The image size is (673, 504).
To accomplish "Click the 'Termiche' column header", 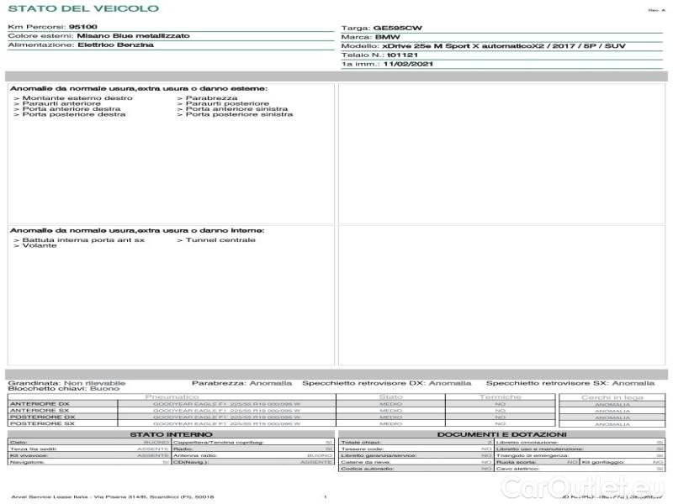I will click(x=501, y=397).
